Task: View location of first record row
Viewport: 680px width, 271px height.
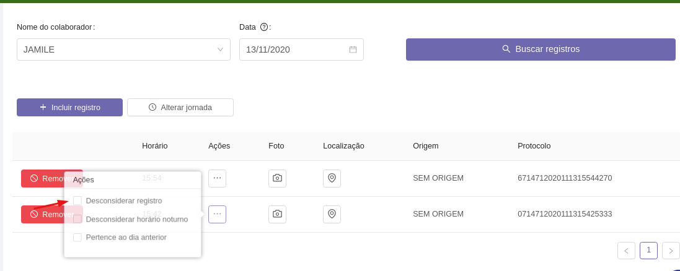Action: pyautogui.click(x=332, y=178)
